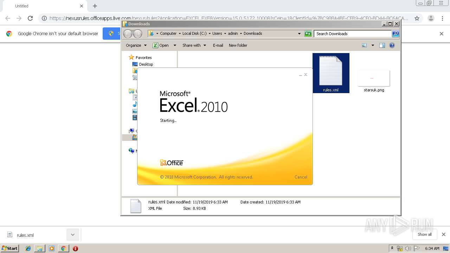Click E-mail in the Explorer toolbar
This screenshot has height=253, width=450.
[218, 45]
